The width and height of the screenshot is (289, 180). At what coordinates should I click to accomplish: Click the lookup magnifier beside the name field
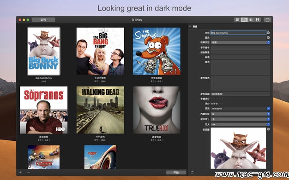pyautogui.click(x=268, y=33)
